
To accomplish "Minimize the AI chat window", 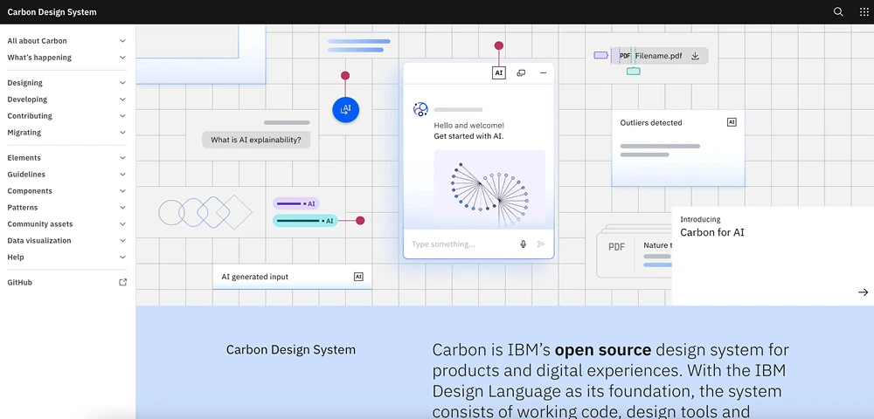I will pyautogui.click(x=543, y=73).
